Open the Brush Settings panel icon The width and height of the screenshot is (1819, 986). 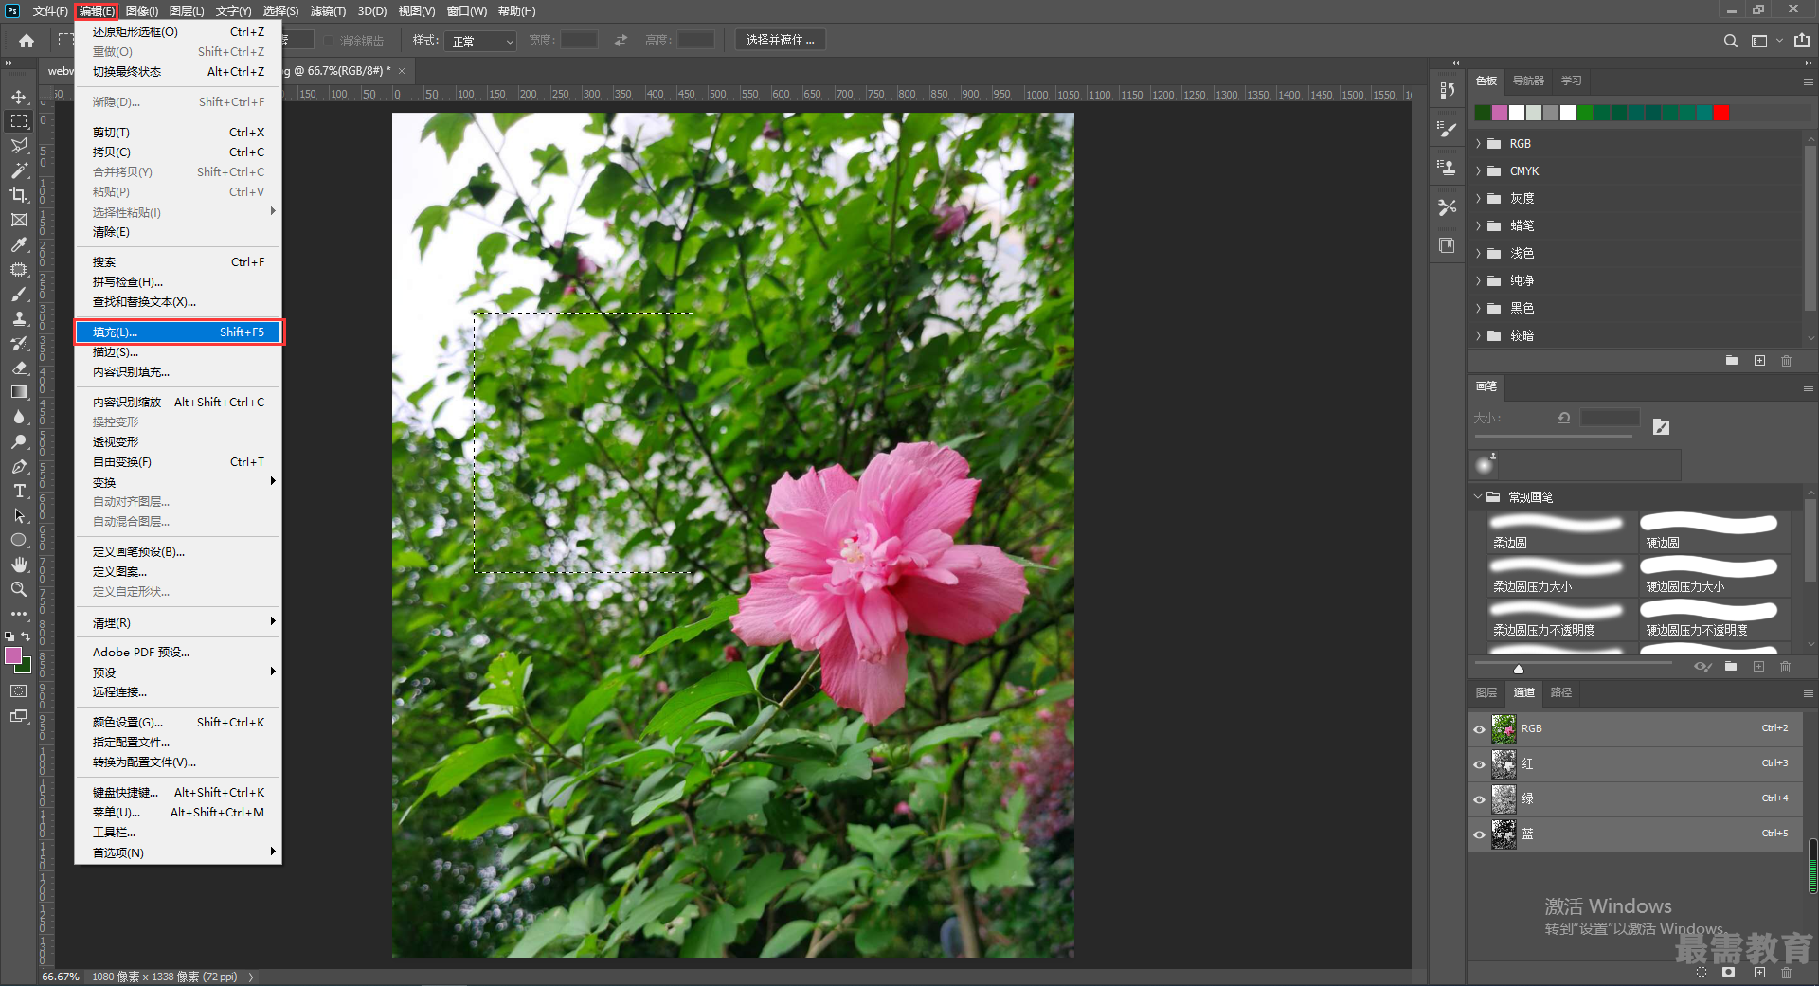(1447, 130)
